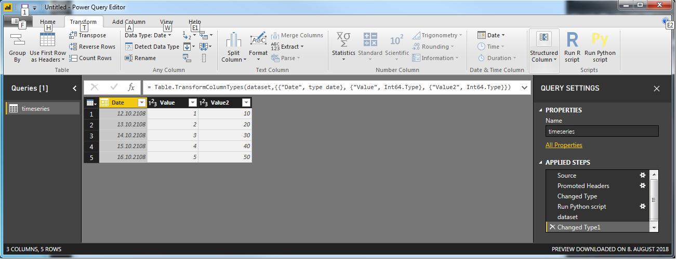
Task: Click the Value column type icon
Action: tap(153, 103)
